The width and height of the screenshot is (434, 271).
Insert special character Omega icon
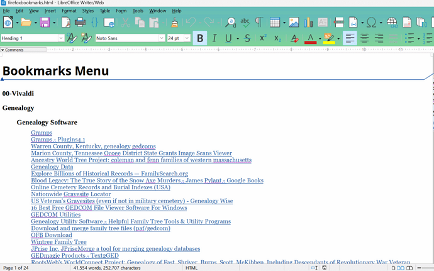coord(372,23)
